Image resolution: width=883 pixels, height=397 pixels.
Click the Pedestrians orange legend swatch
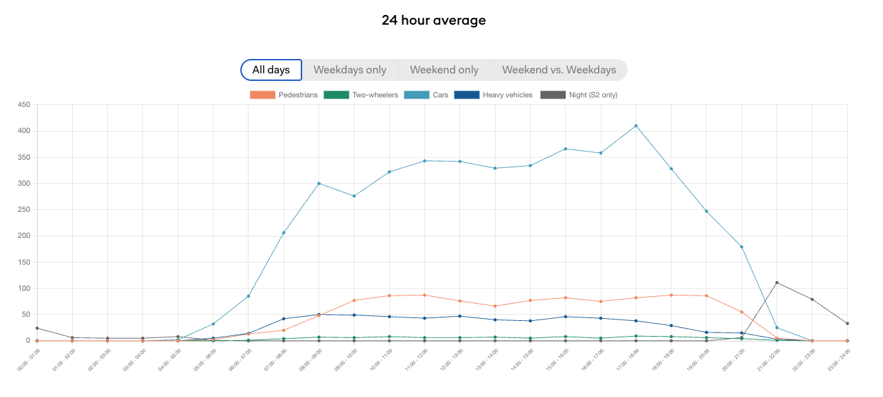point(262,95)
